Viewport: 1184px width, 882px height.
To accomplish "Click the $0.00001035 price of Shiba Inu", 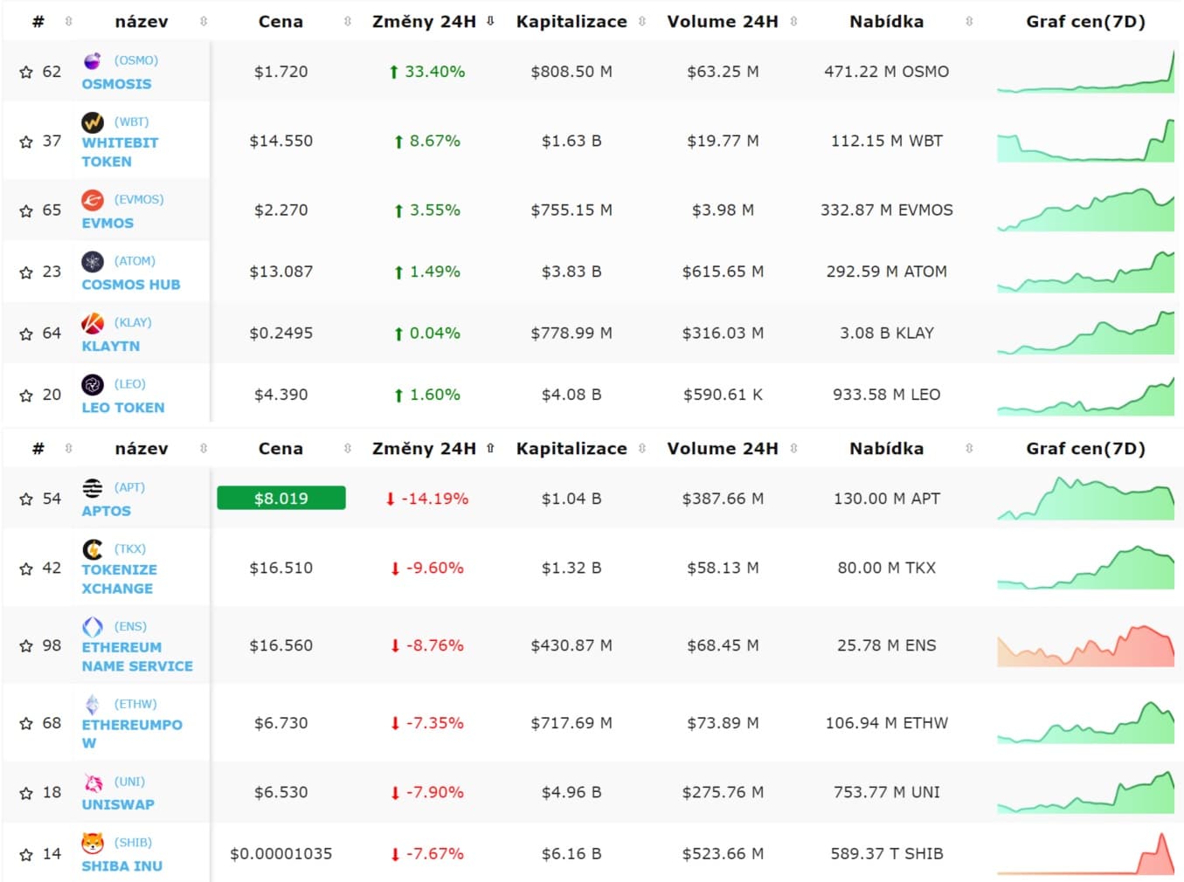I will (281, 854).
